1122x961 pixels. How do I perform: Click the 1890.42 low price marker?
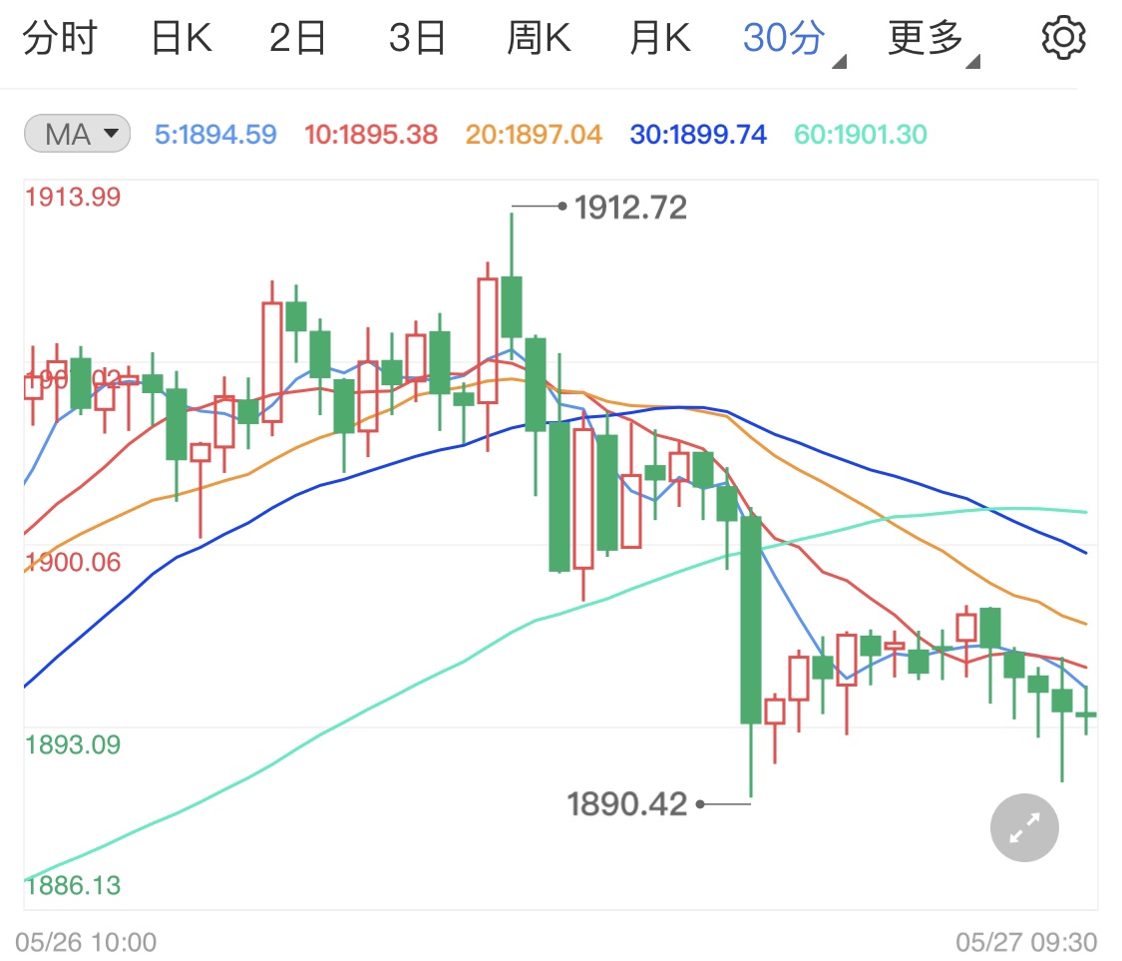(625, 802)
